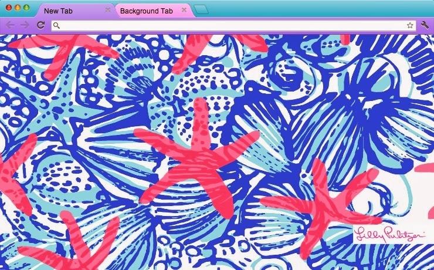Open a new tab with the new-tab button
Screen dimensions: 434x270
[201, 10]
